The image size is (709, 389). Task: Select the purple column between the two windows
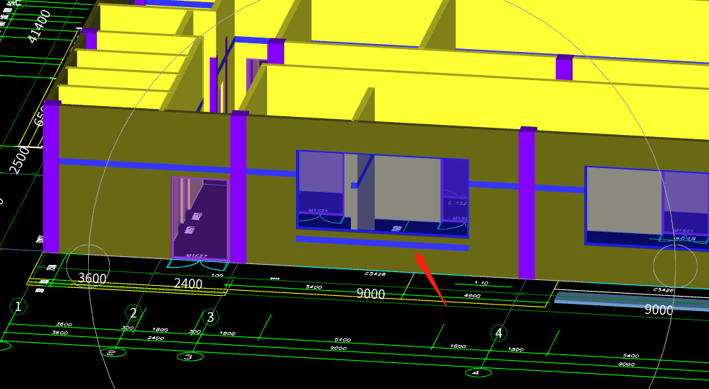[526, 202]
